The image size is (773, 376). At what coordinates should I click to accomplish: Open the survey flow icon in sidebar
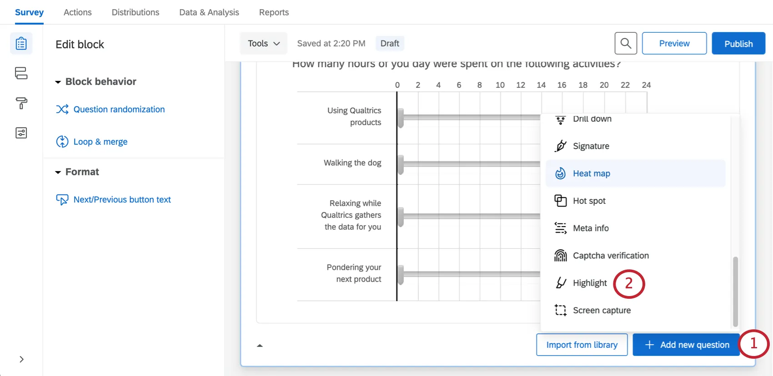pos(21,73)
